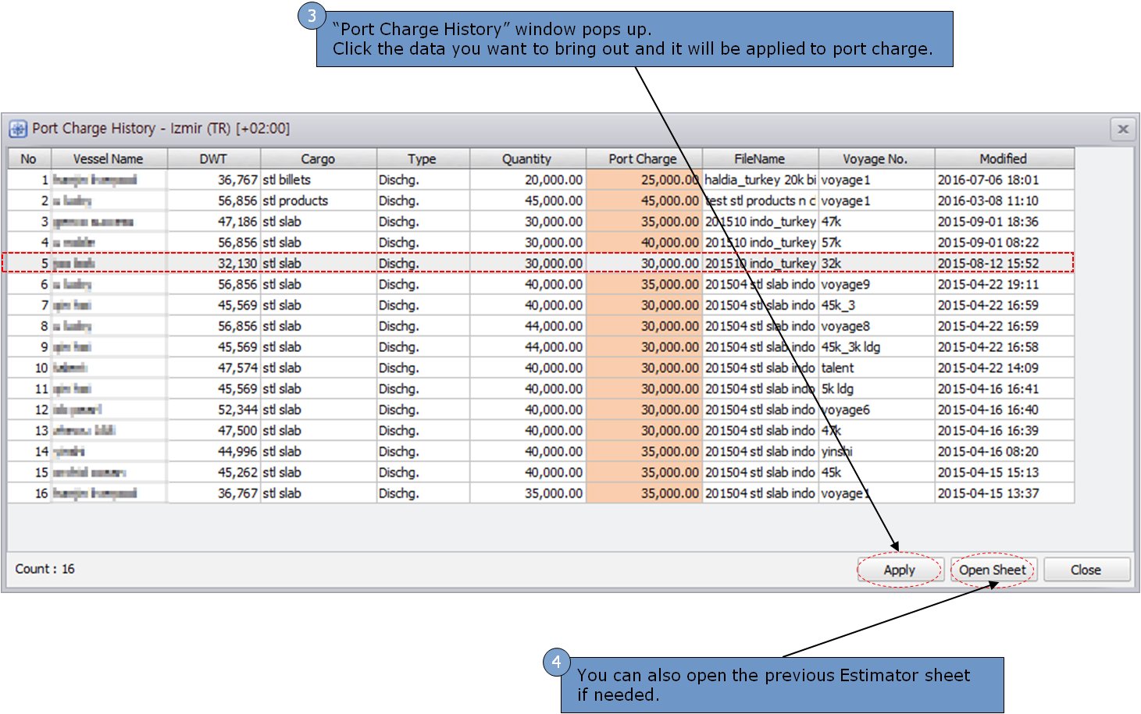The height and width of the screenshot is (714, 1141).
Task: Sort entries by Quantity column header
Action: pos(526,158)
